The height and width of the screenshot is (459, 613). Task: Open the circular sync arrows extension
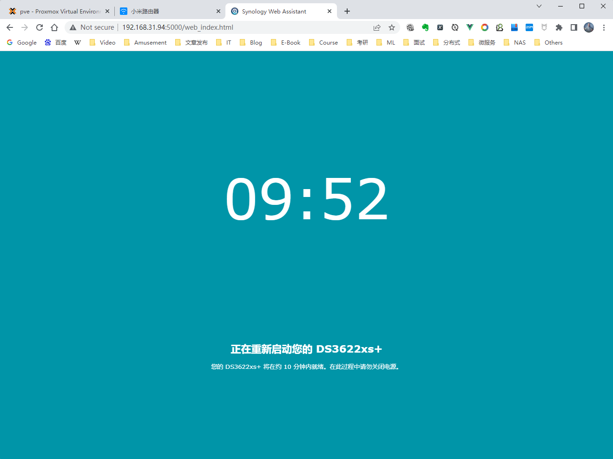click(455, 27)
